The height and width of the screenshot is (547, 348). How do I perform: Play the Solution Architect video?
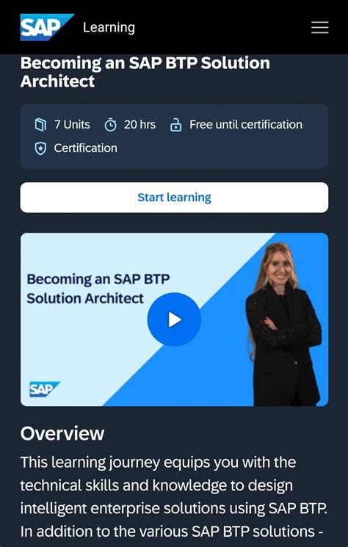point(174,319)
